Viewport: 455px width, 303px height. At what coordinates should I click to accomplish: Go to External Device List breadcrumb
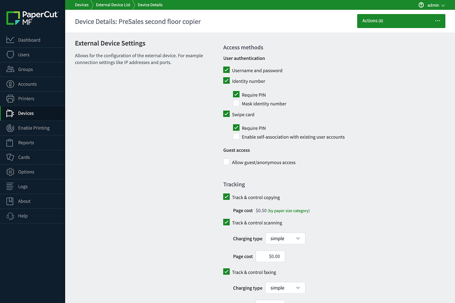(113, 5)
